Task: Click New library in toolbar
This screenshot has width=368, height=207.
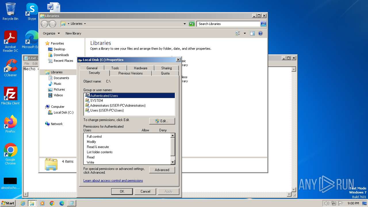Action: click(73, 33)
